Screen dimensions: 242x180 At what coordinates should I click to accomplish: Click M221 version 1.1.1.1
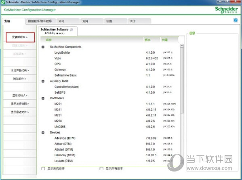click(150, 104)
